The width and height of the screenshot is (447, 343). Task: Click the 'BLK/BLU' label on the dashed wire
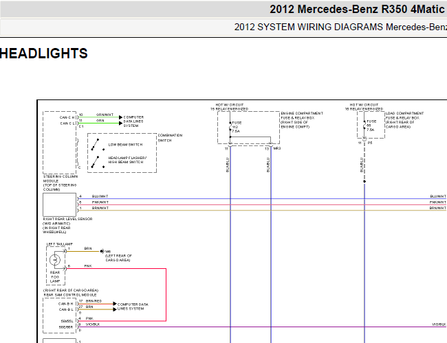[362, 165]
